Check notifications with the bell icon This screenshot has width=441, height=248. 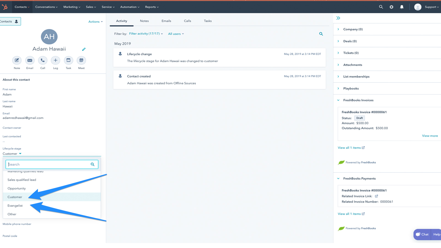tap(402, 7)
